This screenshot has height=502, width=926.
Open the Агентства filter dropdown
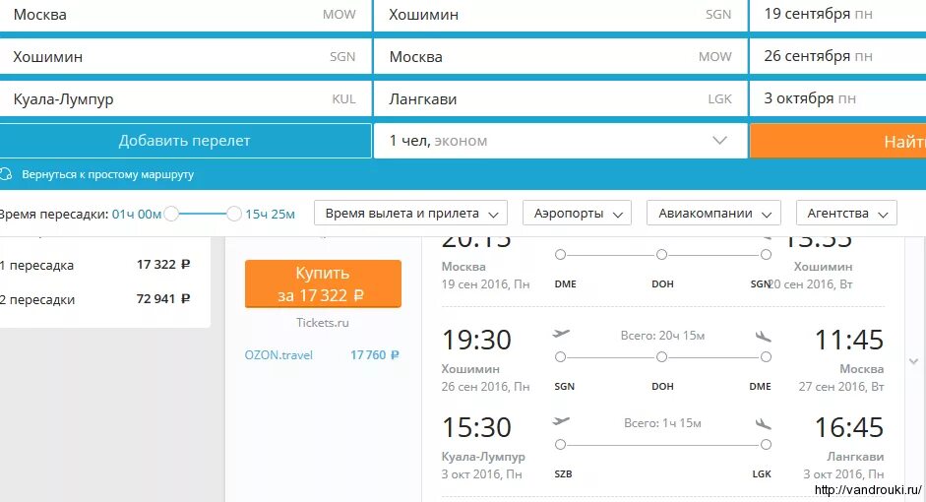coord(846,214)
